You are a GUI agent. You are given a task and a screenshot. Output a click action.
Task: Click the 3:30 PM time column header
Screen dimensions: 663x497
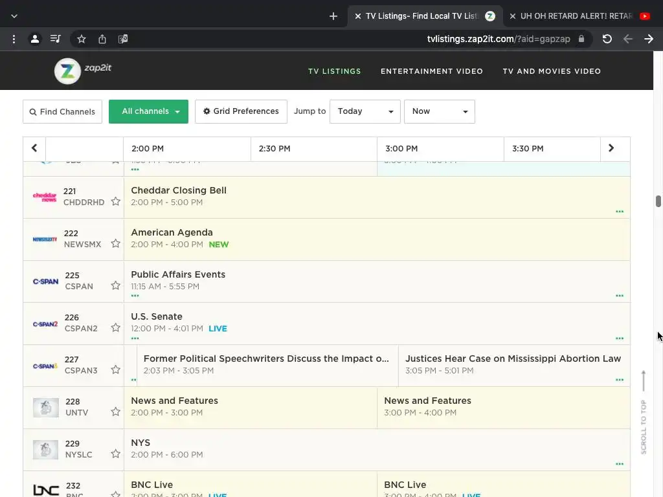pos(552,149)
